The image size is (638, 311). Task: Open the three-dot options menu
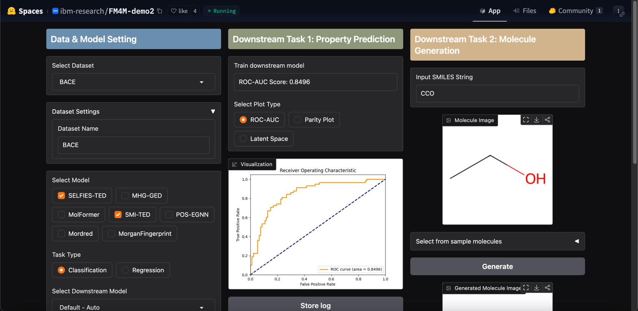[618, 11]
